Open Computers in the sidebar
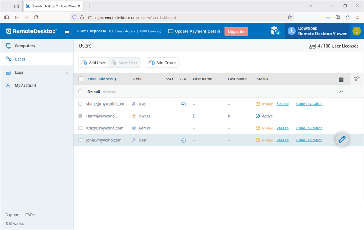The width and height of the screenshot is (364, 230). tap(25, 46)
